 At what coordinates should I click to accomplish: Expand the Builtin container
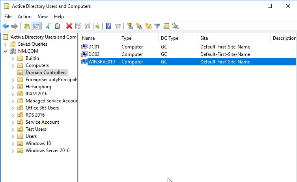point(13,59)
